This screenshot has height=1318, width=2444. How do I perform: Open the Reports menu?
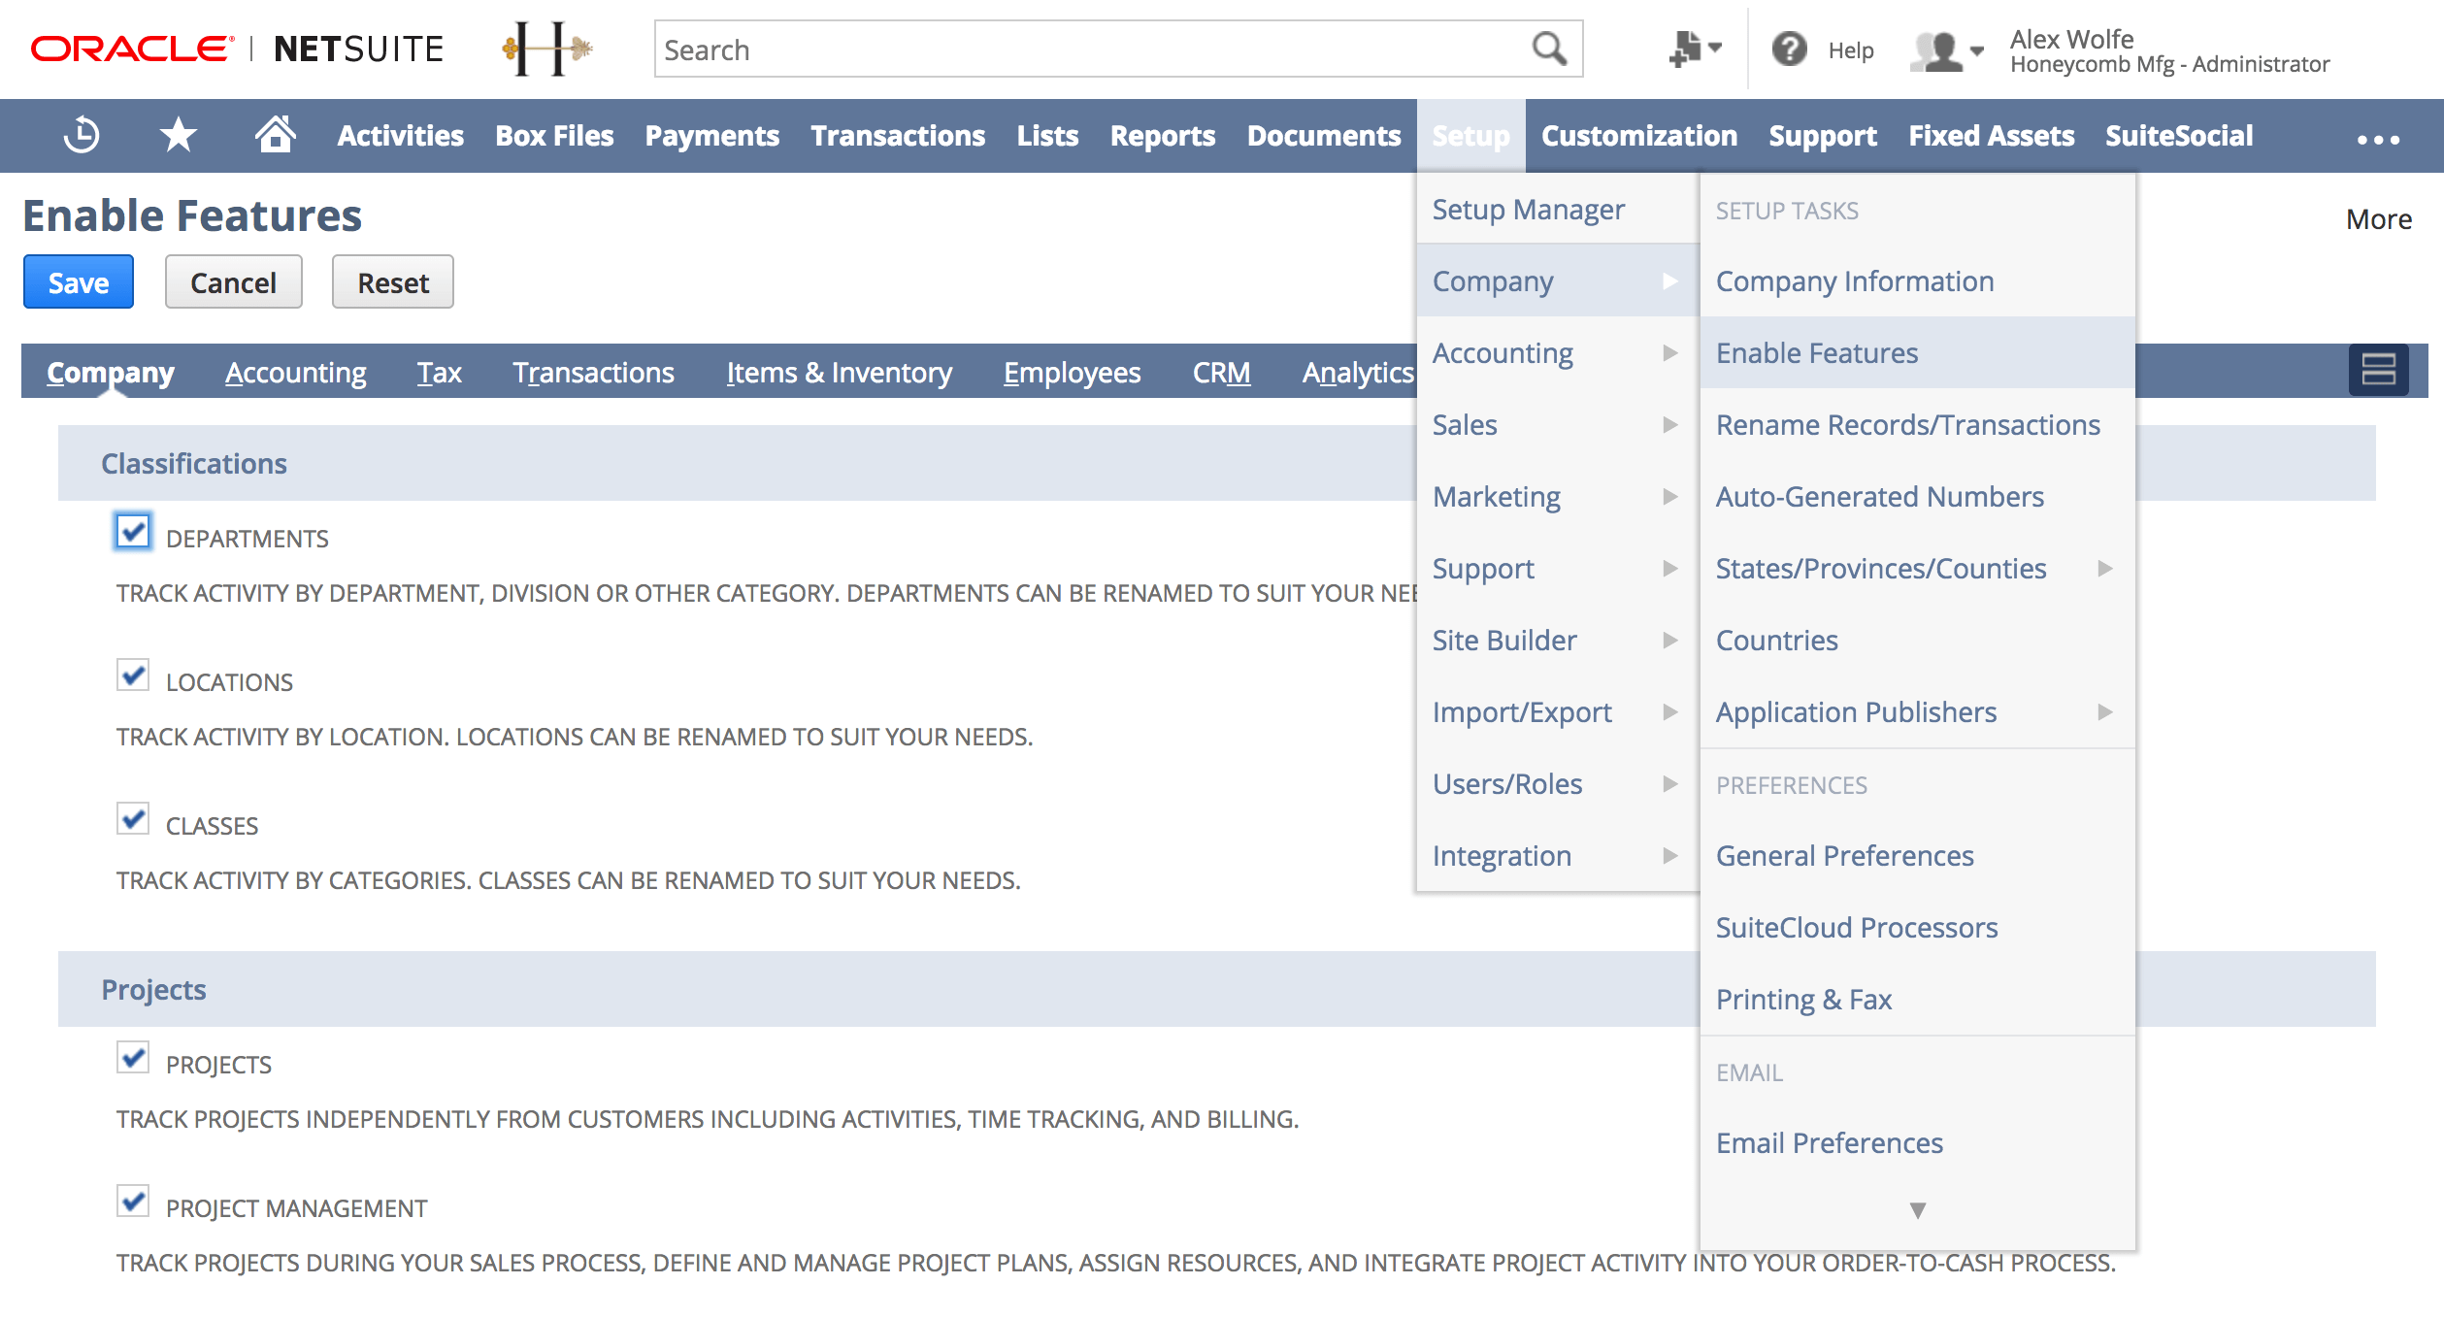1161,135
